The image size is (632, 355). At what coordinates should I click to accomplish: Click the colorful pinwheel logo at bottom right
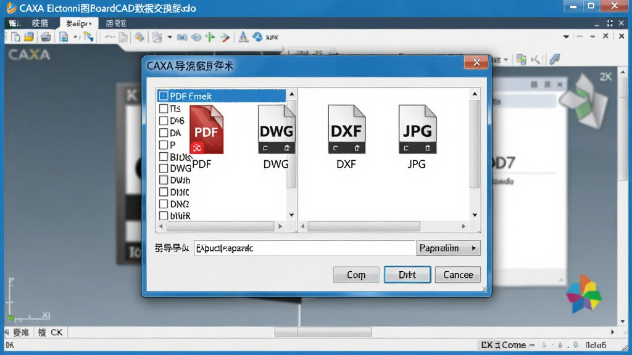pyautogui.click(x=584, y=295)
